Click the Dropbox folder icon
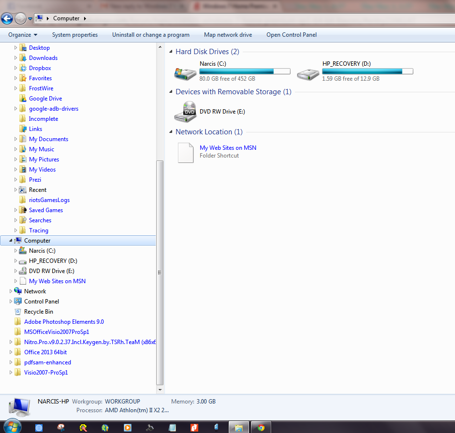The image size is (455, 433). tap(23, 68)
